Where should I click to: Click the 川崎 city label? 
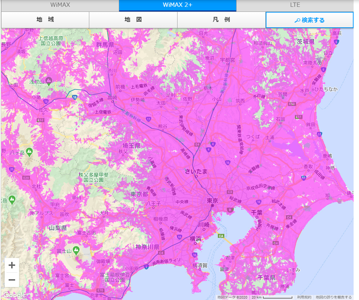[204, 225]
